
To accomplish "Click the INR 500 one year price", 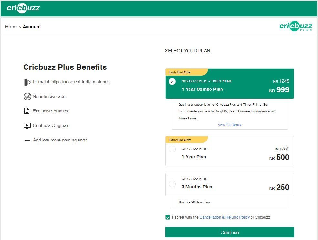I will (279, 158).
